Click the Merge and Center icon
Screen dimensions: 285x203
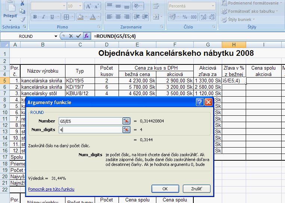click(x=156, y=17)
